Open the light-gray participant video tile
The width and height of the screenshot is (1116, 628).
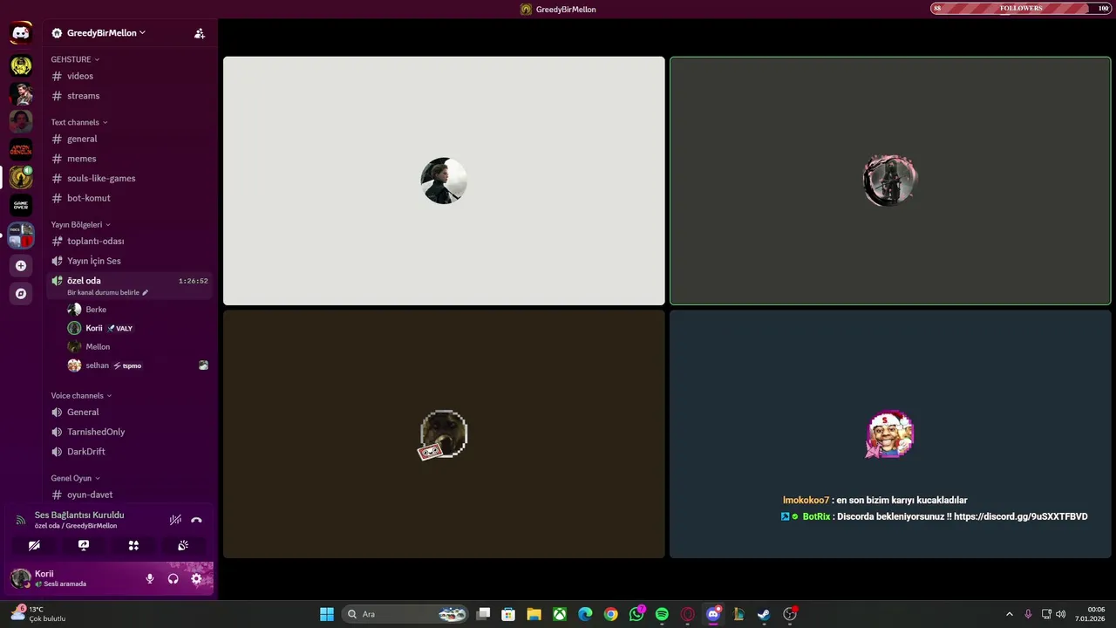[444, 181]
